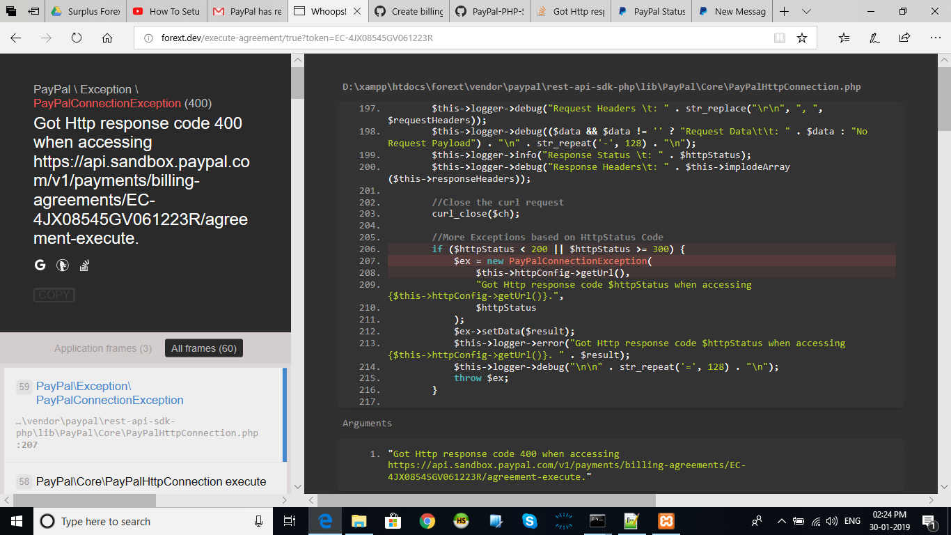Open command prompt window on taskbar
This screenshot has height=535, width=951.
point(597,521)
